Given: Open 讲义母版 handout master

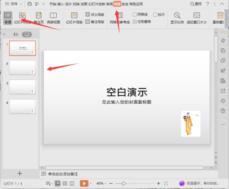Looking at the screenshot, I should click(x=95, y=14).
